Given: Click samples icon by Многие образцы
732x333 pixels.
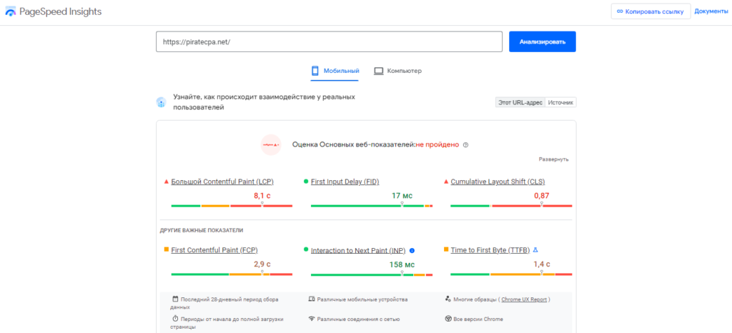Looking at the screenshot, I should pyautogui.click(x=448, y=299).
